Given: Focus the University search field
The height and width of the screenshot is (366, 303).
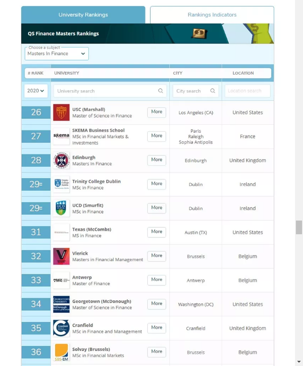Looking at the screenshot, I should point(110,91).
